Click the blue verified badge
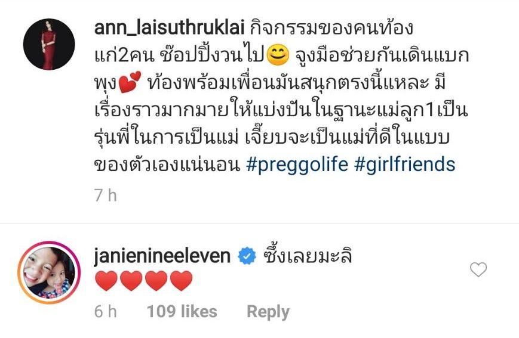 click(x=247, y=256)
